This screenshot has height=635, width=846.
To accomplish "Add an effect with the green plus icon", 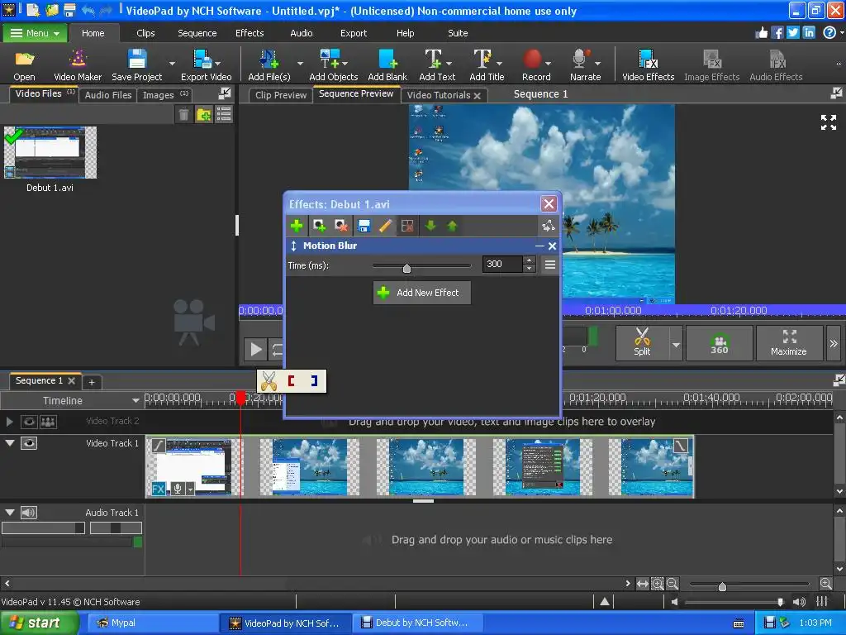I will click(297, 226).
